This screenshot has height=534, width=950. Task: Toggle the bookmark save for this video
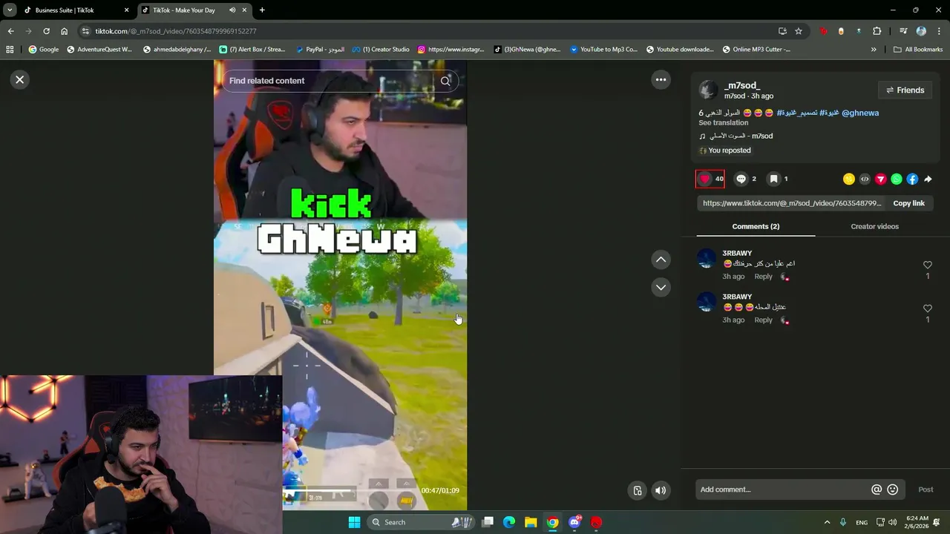[x=773, y=179]
